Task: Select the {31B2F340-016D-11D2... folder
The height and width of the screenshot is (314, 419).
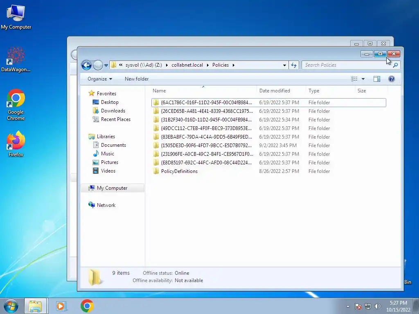Action: (x=268, y=120)
